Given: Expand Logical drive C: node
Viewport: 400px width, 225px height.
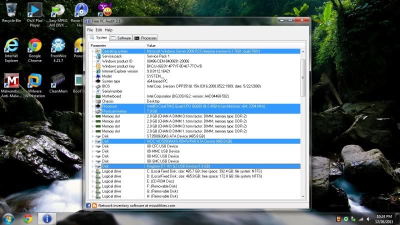Looking at the screenshot, I should coord(92,171).
